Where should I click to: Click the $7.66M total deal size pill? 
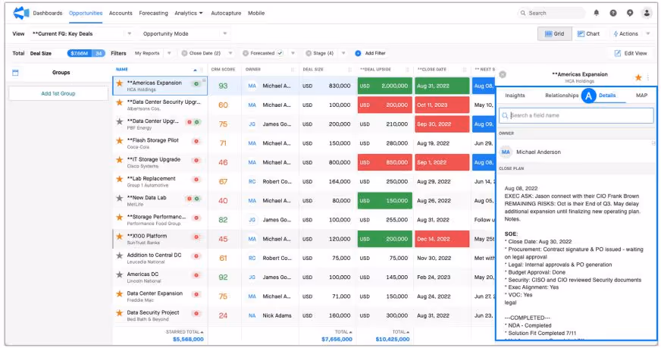[80, 53]
